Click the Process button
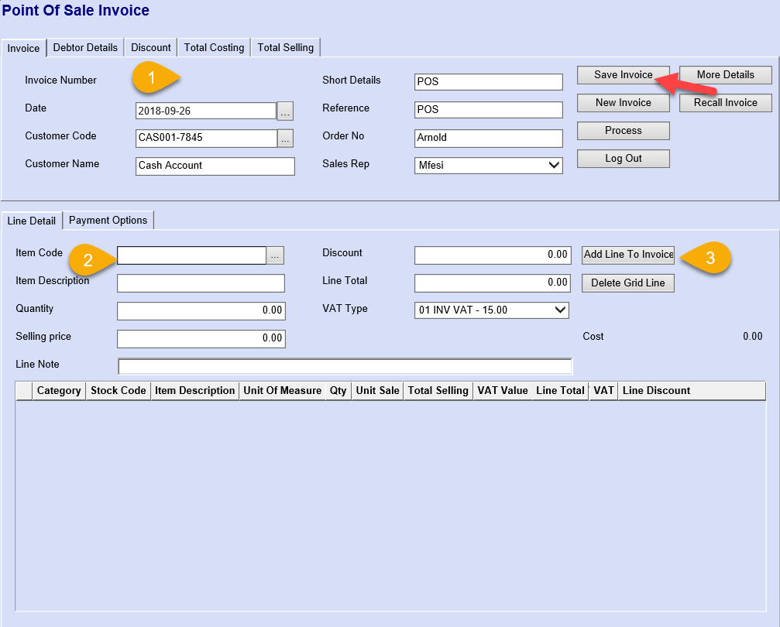Viewport: 780px width, 627px height. pyautogui.click(x=623, y=131)
